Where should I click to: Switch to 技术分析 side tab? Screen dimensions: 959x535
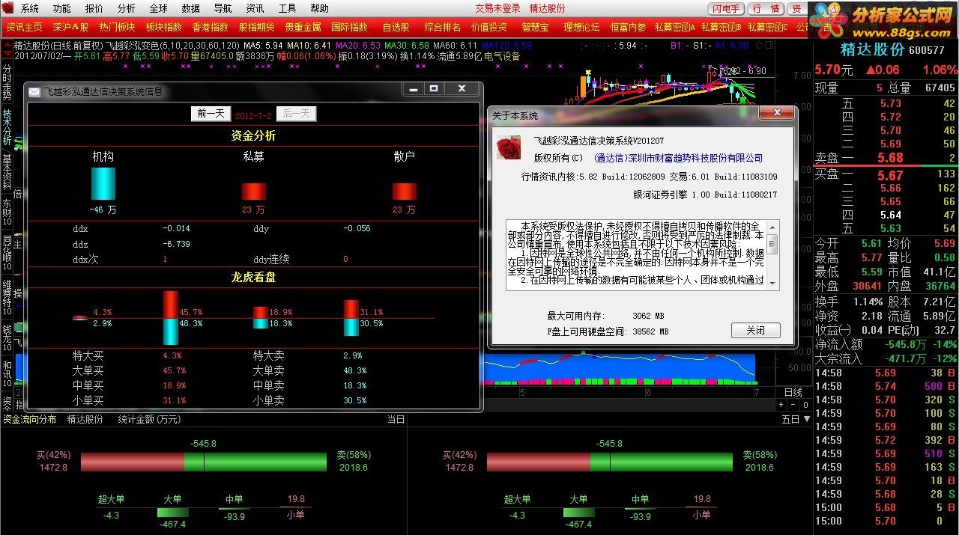click(x=7, y=127)
